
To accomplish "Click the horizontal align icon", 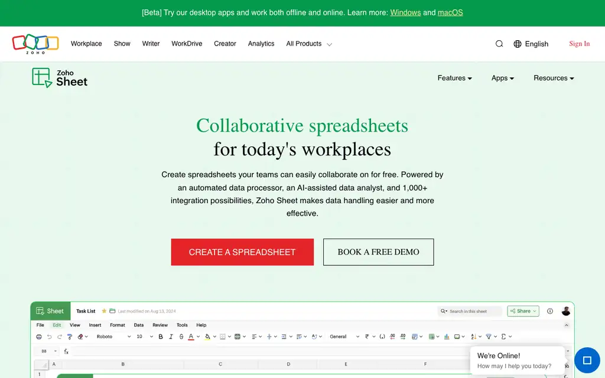I will pyautogui.click(x=254, y=336).
